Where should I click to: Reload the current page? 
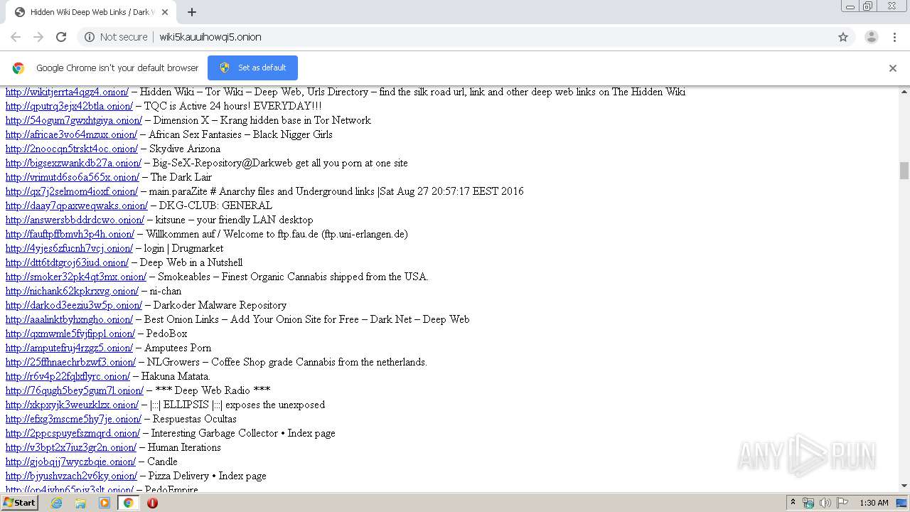(x=61, y=37)
